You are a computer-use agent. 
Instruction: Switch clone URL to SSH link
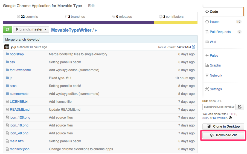click(x=205, y=118)
